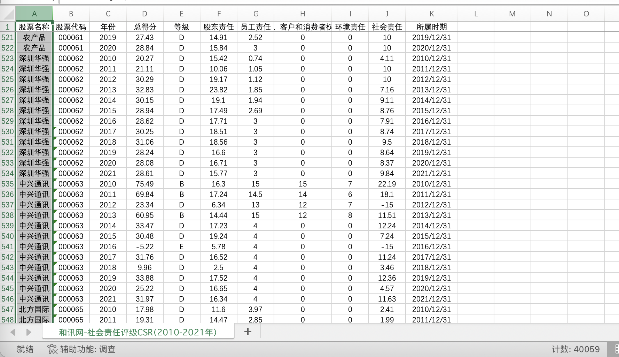Click total score cell 75.49
Viewport: 619px width, 357px height.
pyautogui.click(x=145, y=184)
